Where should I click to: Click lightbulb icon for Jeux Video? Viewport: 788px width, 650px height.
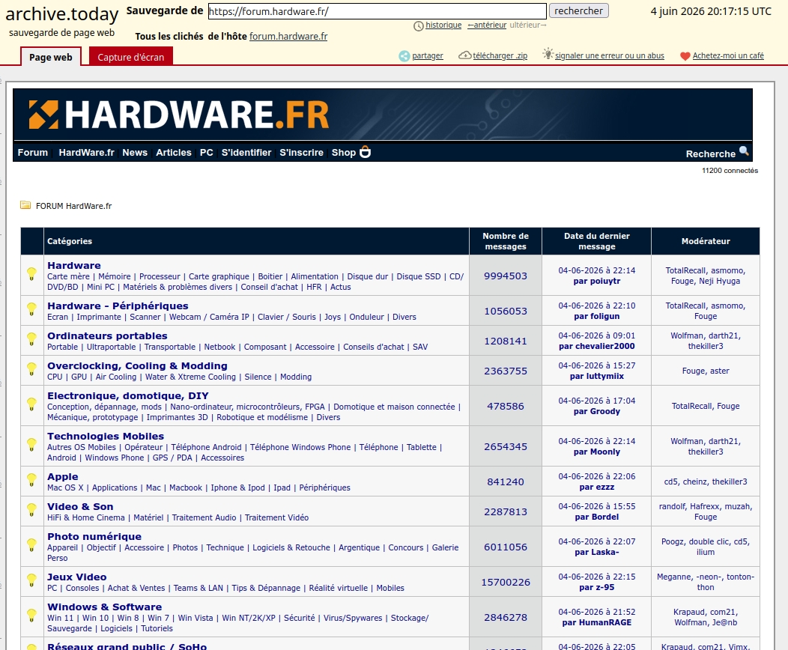tap(31, 580)
